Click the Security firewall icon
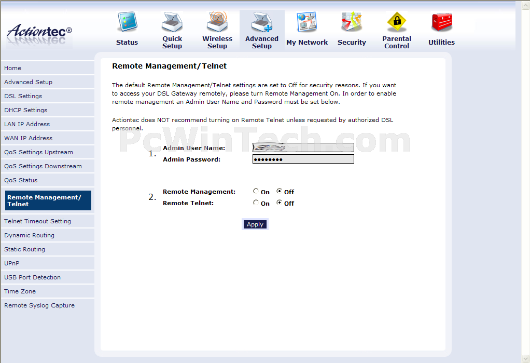 tap(352, 22)
